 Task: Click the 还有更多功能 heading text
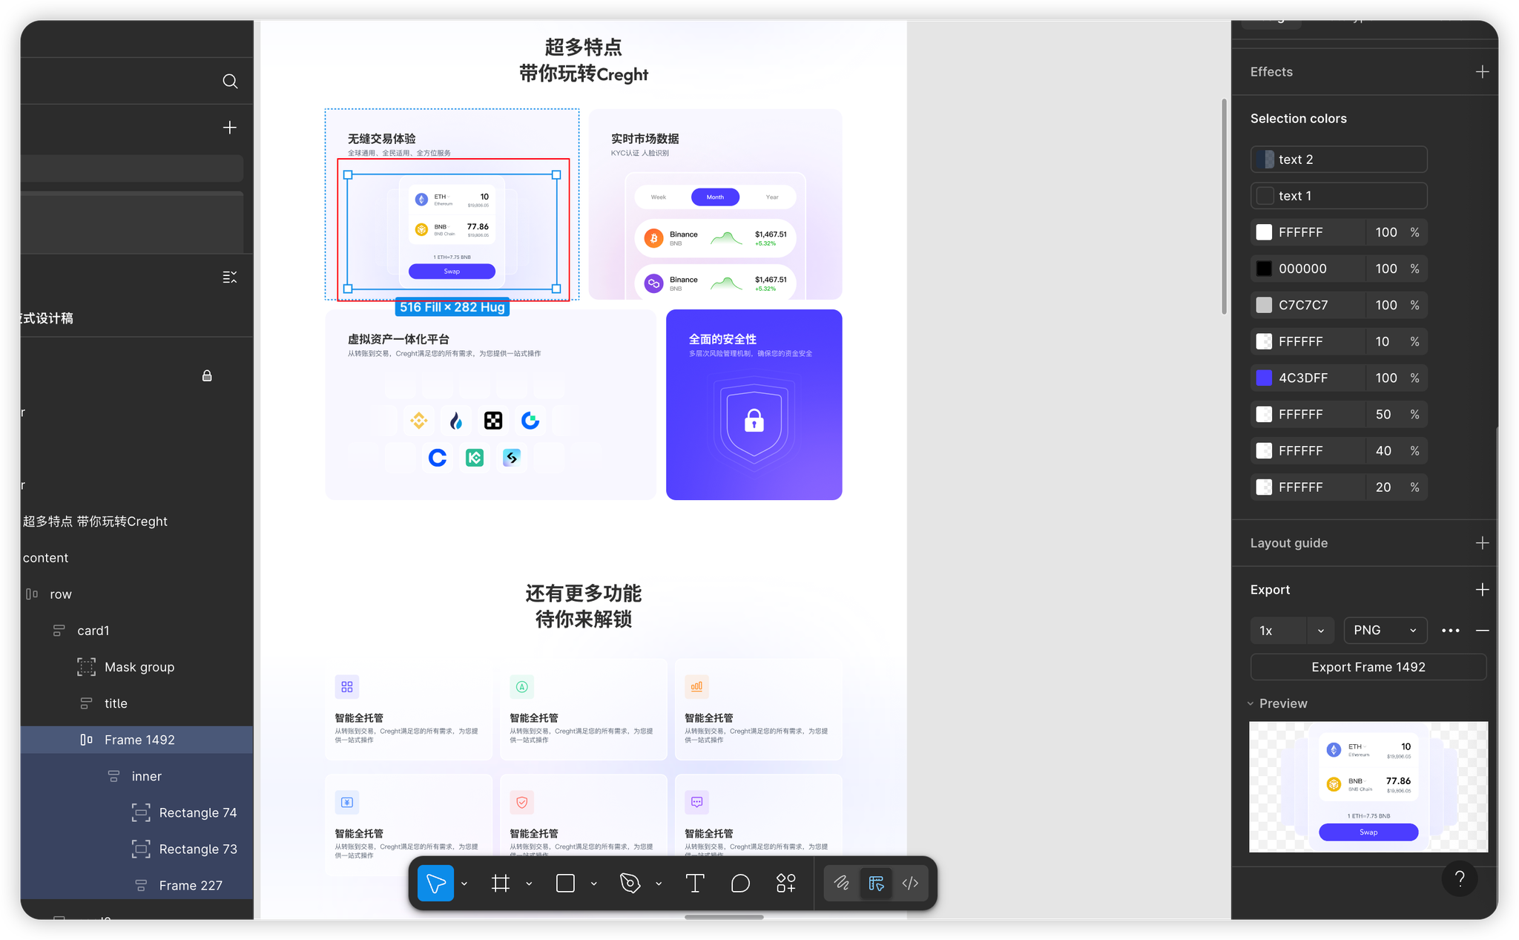tap(583, 594)
